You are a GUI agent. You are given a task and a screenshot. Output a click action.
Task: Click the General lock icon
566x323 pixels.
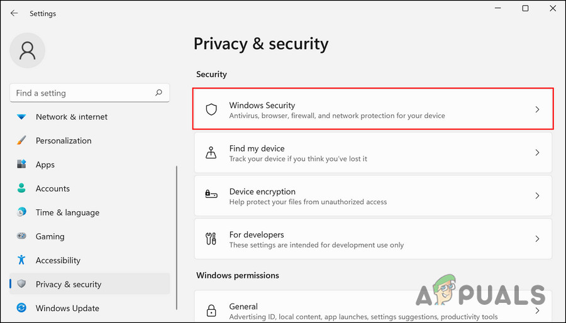tap(211, 310)
